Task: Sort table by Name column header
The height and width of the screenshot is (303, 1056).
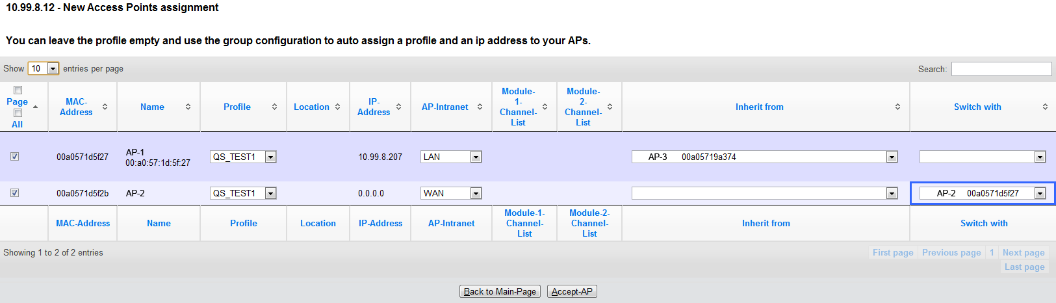Action: click(x=152, y=107)
